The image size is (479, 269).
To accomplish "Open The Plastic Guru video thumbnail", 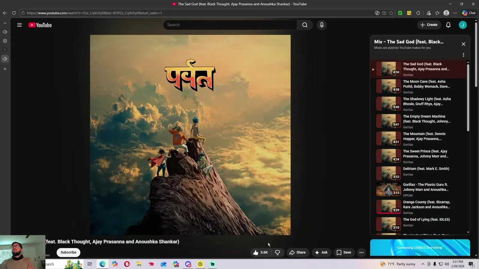I will point(388,189).
